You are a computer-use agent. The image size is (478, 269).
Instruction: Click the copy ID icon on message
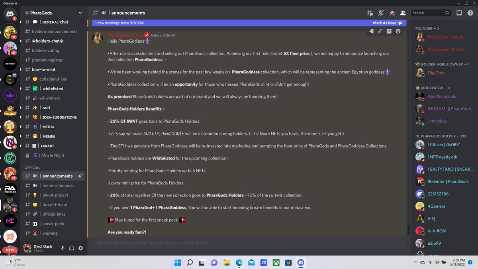coord(389,31)
